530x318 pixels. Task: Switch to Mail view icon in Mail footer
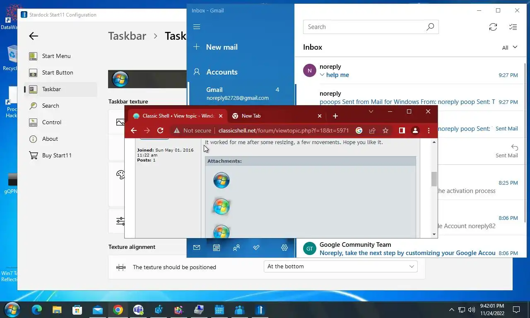pos(197,248)
